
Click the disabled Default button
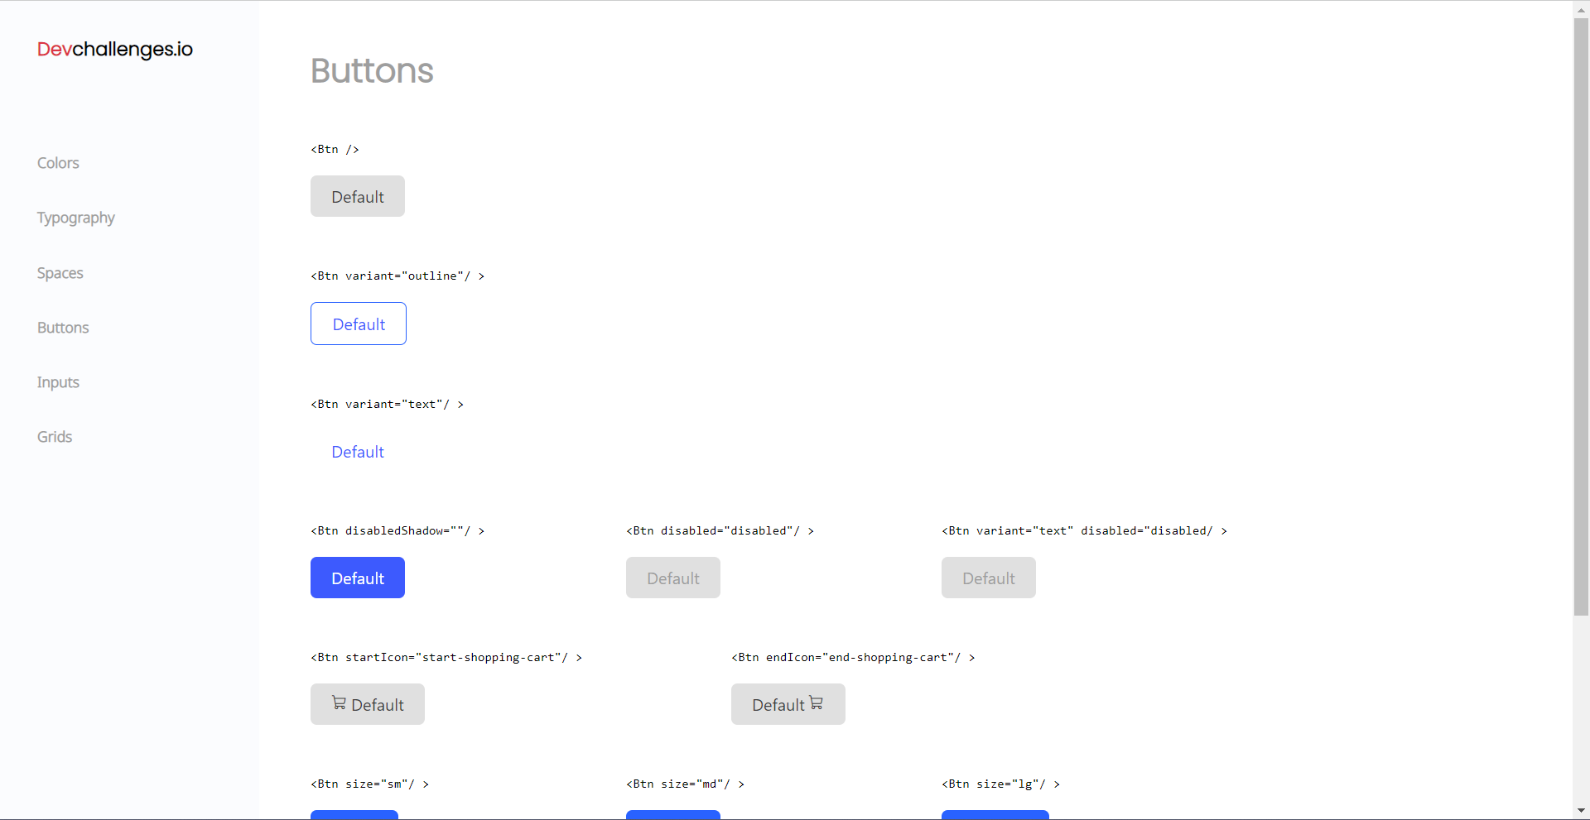pos(672,578)
